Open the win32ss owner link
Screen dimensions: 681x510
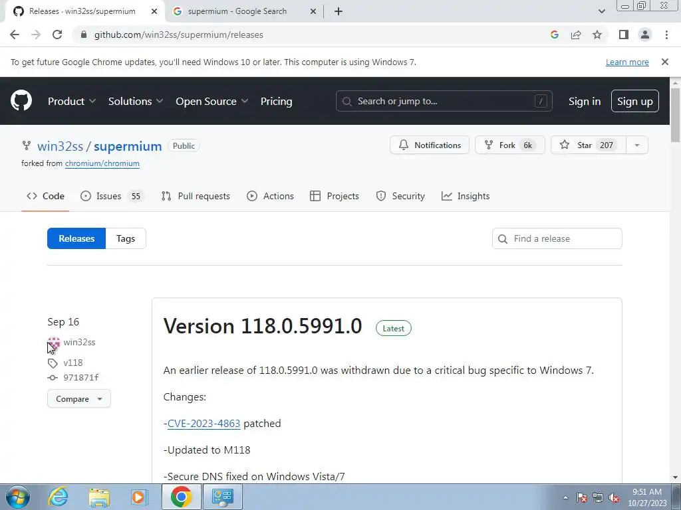point(60,146)
